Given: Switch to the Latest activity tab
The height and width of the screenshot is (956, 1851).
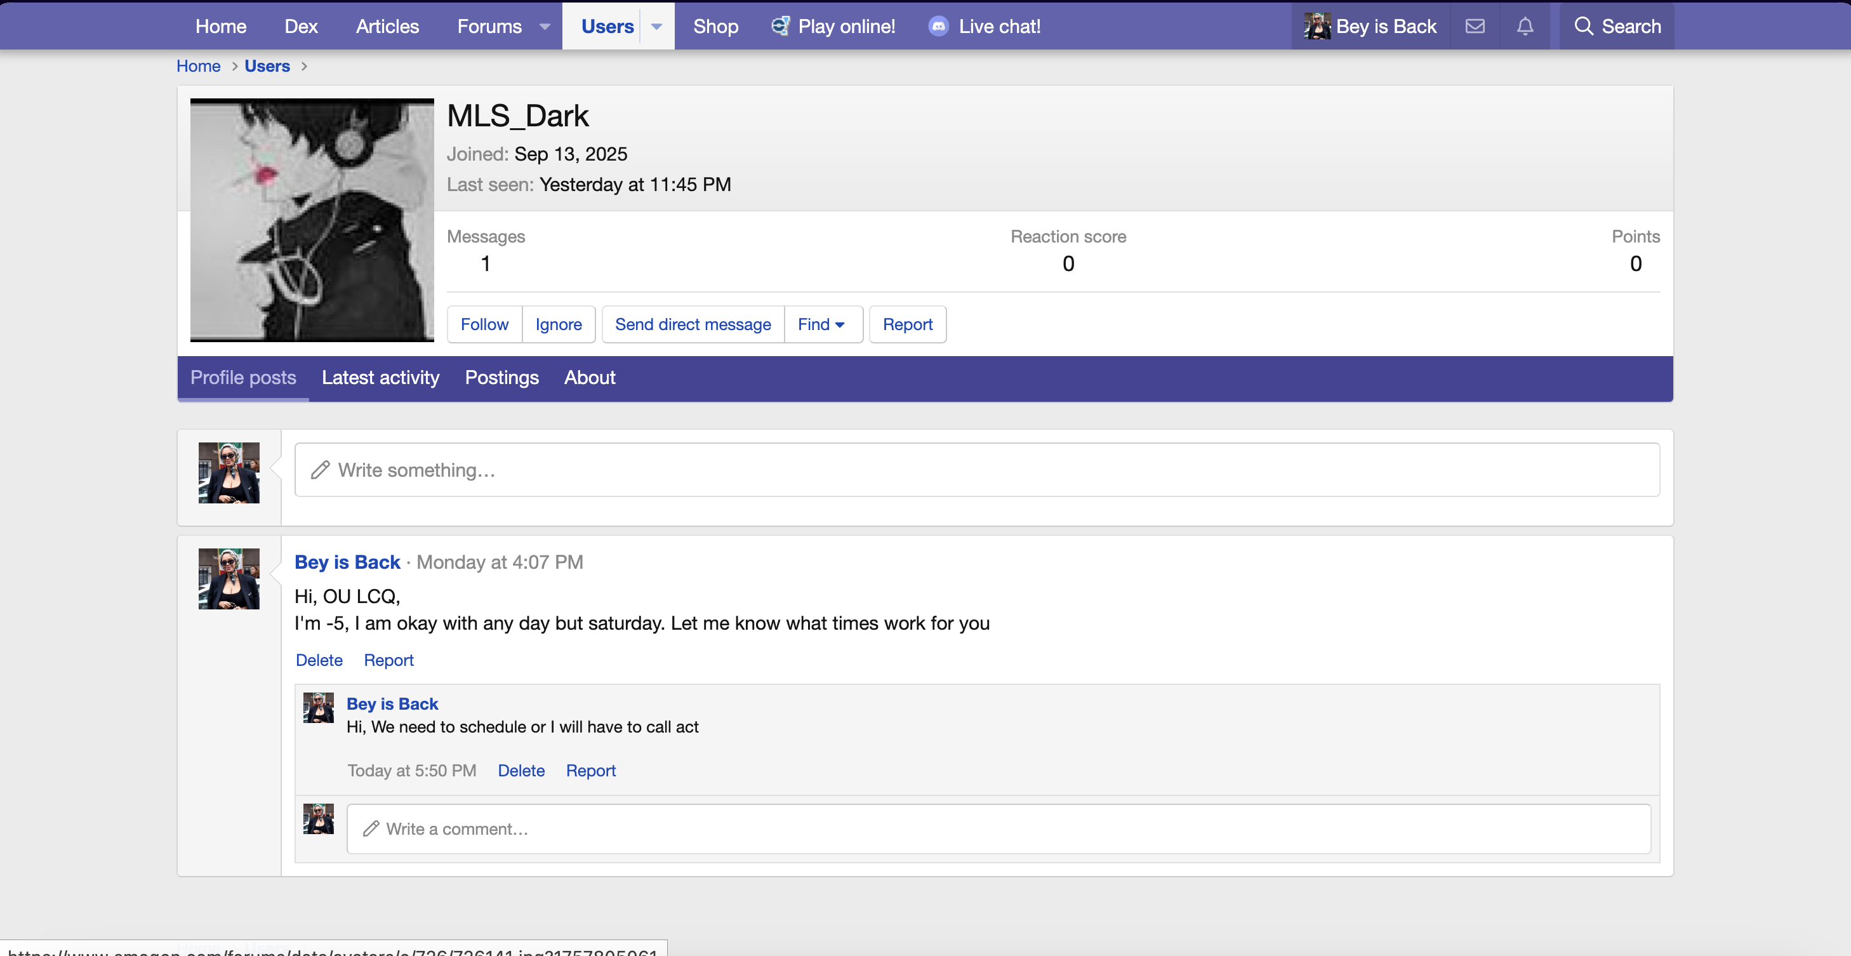Looking at the screenshot, I should click(x=380, y=377).
